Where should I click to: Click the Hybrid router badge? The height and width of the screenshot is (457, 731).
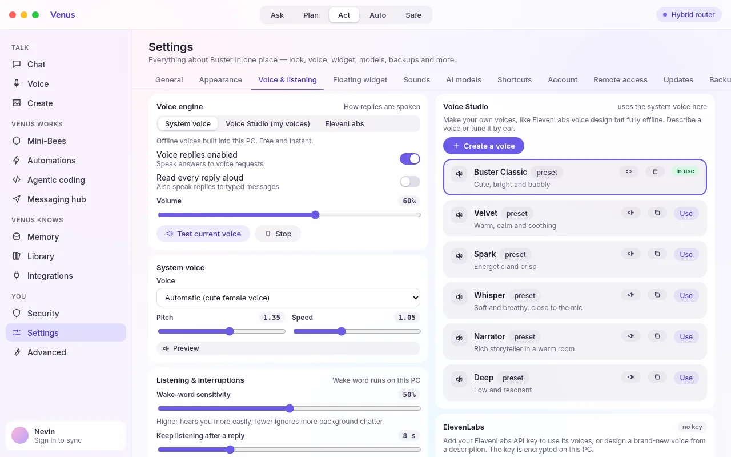(689, 15)
